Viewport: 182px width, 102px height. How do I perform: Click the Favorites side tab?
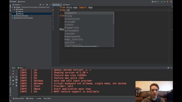click(x=10, y=80)
